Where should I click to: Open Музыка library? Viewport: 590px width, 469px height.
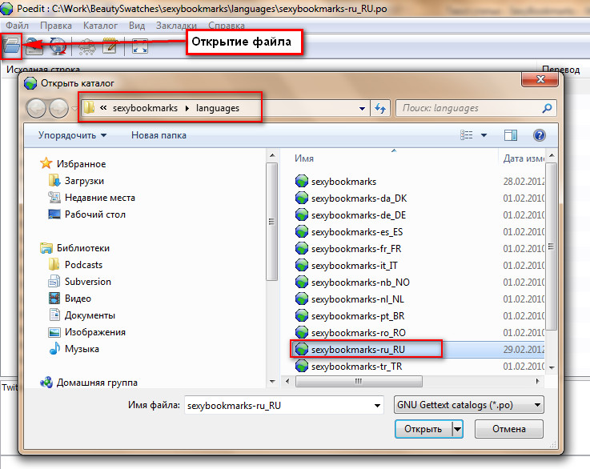[x=74, y=349]
